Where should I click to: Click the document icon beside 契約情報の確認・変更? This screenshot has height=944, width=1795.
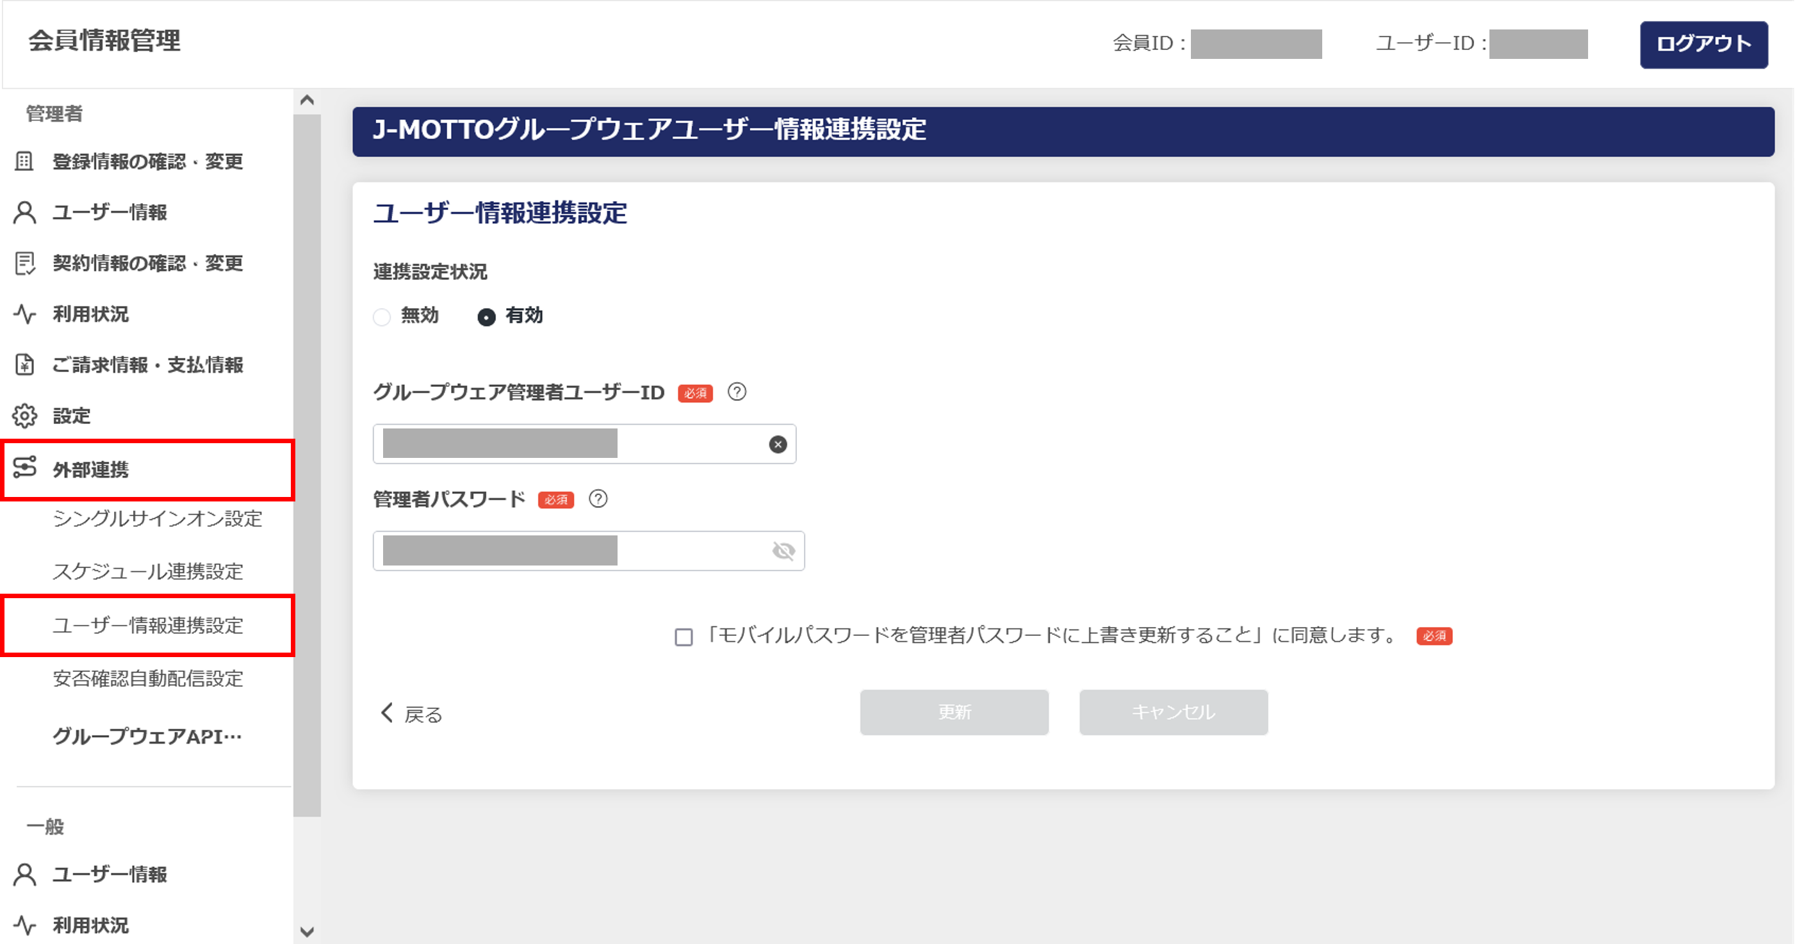click(24, 263)
